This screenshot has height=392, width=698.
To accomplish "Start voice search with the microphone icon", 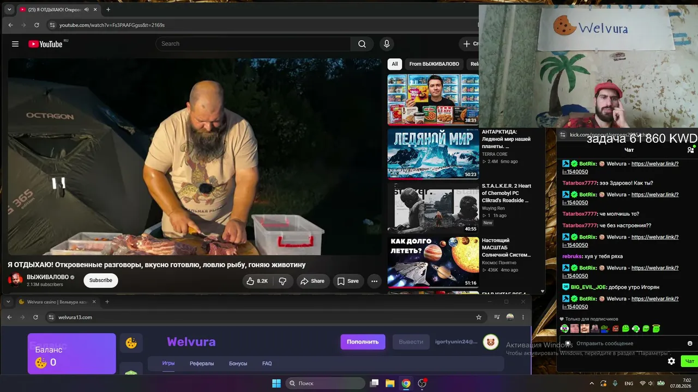I will (x=387, y=44).
